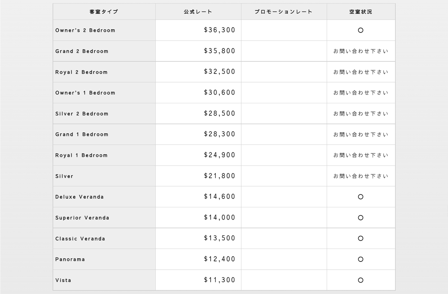Select the Silver 2 Bedroom room type
Image resolution: width=448 pixels, height=294 pixels.
click(x=82, y=114)
